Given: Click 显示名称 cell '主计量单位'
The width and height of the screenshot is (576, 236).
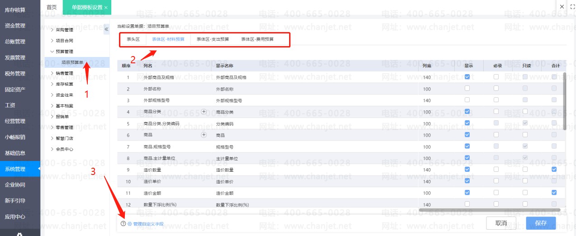Looking at the screenshot, I should point(227,159).
